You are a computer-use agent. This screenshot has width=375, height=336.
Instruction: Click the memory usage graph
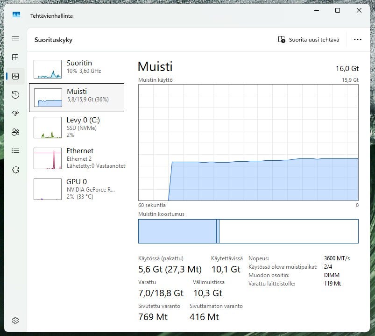[x=248, y=143]
